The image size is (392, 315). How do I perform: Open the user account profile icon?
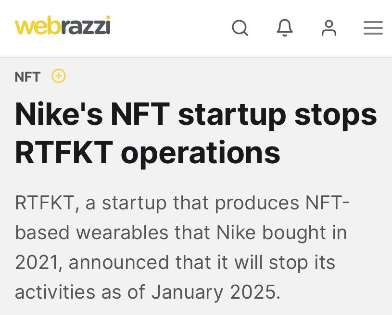click(329, 28)
